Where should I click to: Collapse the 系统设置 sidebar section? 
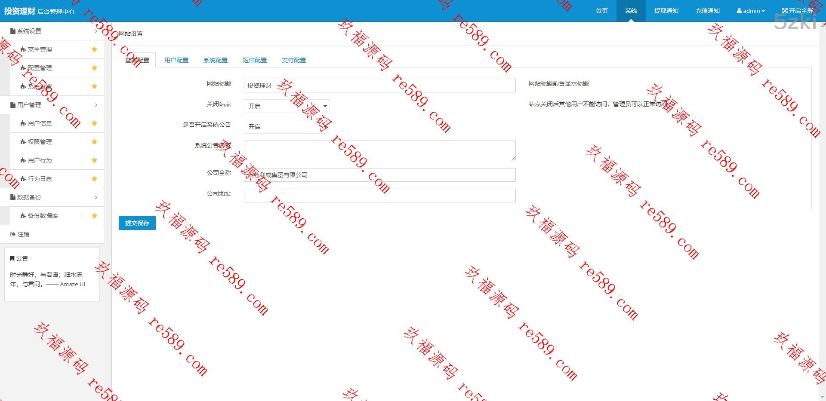coord(52,31)
